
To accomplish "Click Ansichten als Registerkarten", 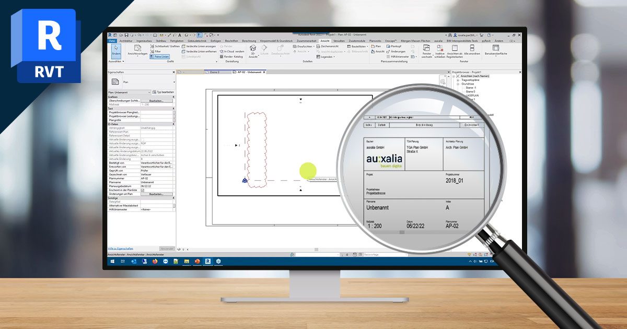I will pyautogui.click(x=455, y=51).
